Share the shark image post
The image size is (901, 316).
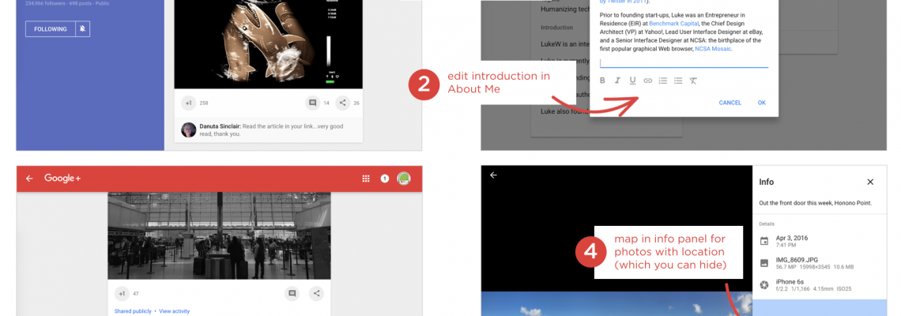click(342, 103)
